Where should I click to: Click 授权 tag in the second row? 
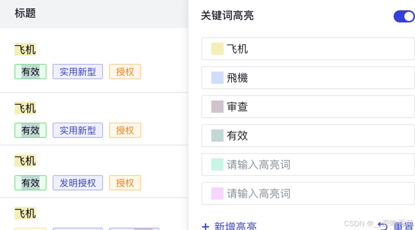(x=125, y=130)
